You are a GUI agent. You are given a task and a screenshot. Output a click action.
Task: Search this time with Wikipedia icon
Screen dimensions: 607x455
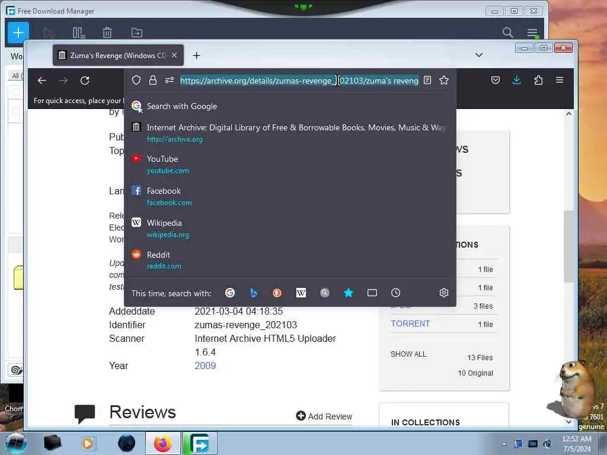[301, 293]
